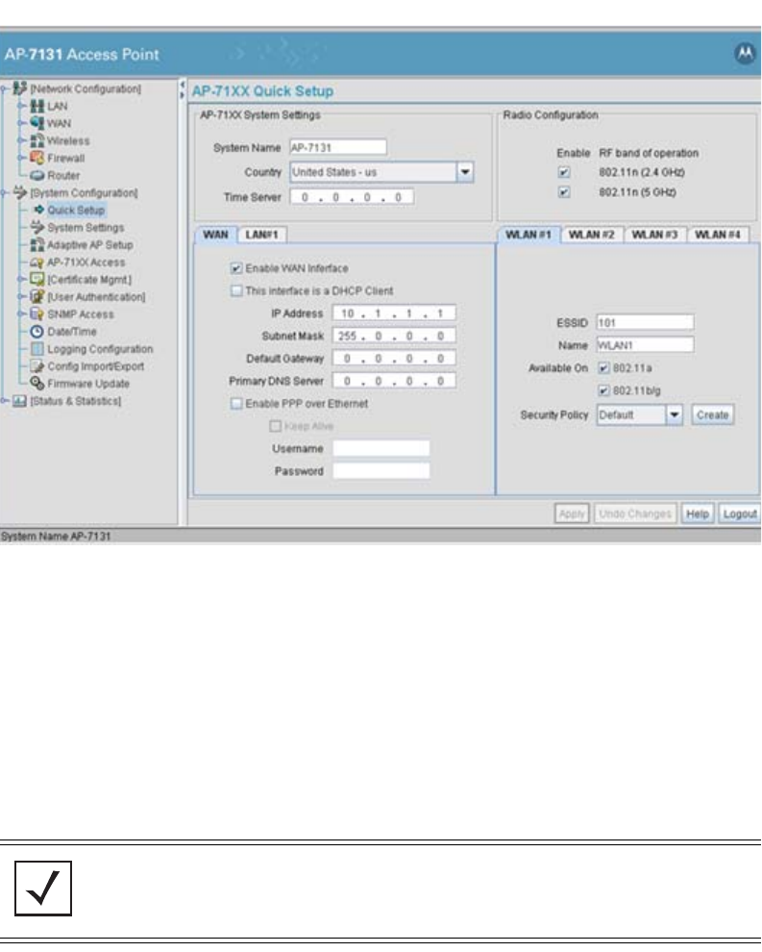Collapse the Network Configuration tree node
Image resolution: width=762 pixels, height=952 pixels.
(x=4, y=89)
